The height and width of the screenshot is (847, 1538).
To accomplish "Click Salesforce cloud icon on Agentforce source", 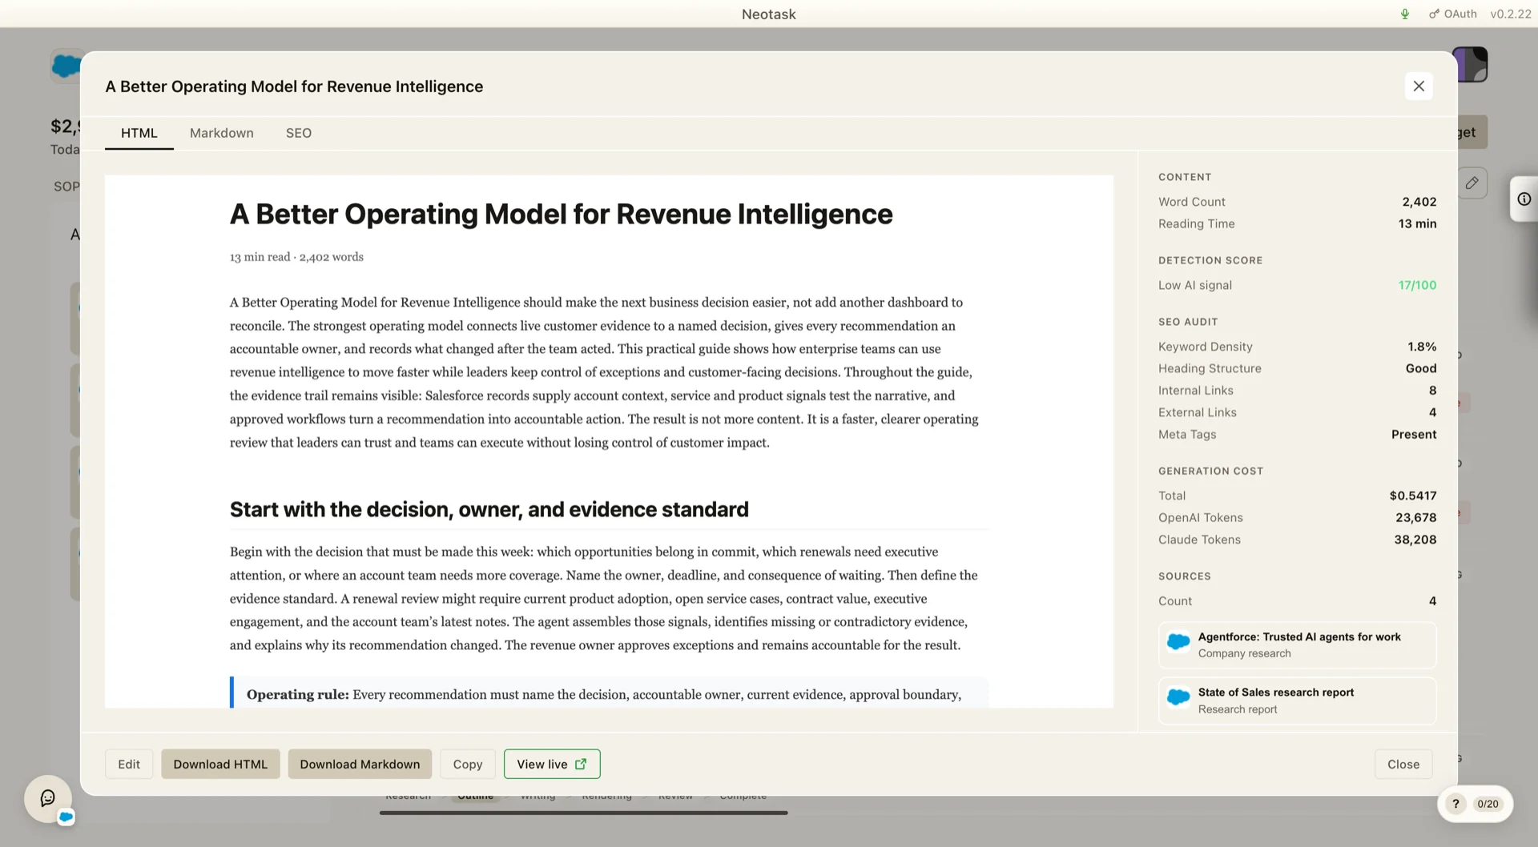I will 1178,642.
